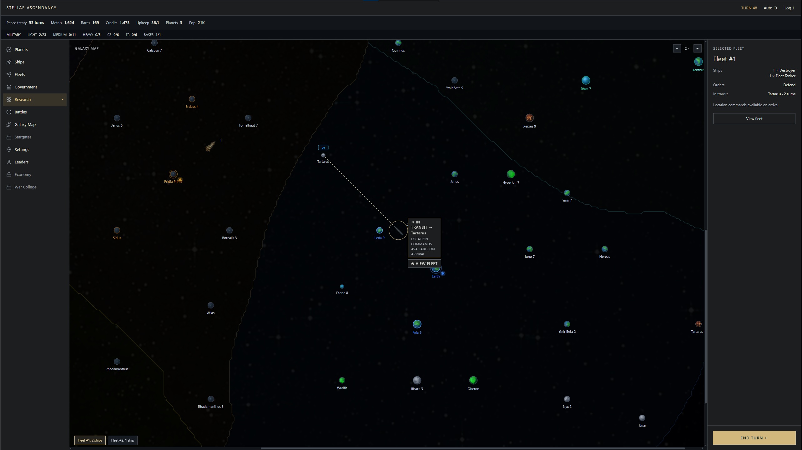Open the Government menu item

click(x=35, y=87)
